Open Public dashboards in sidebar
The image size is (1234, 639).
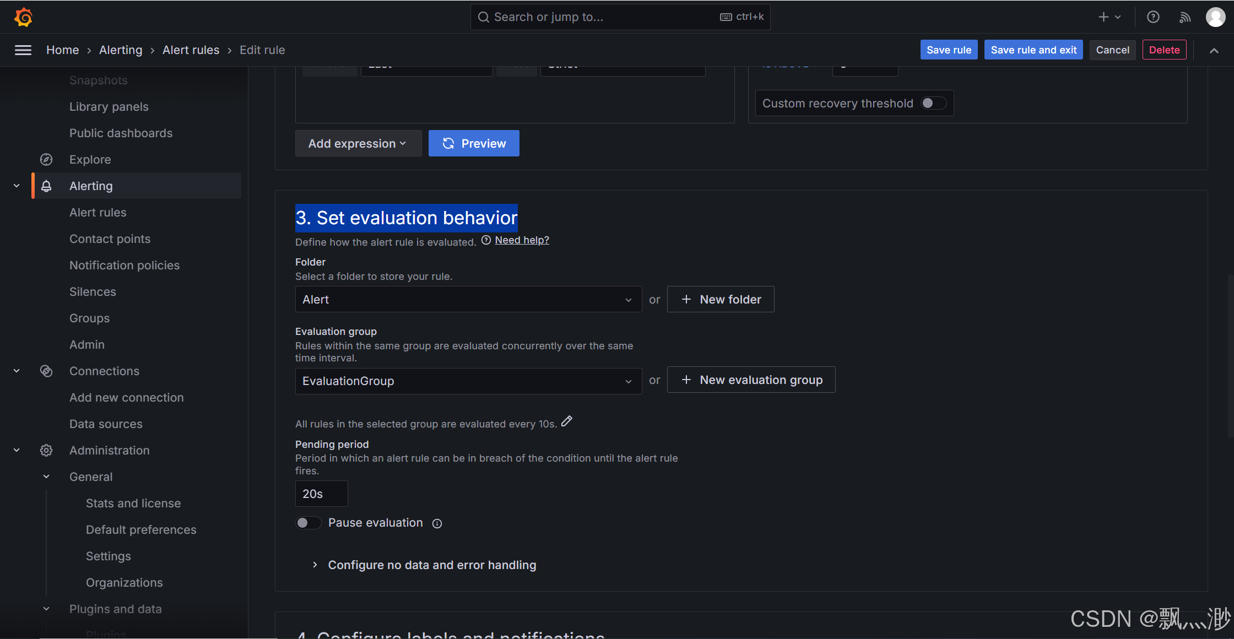[121, 133]
